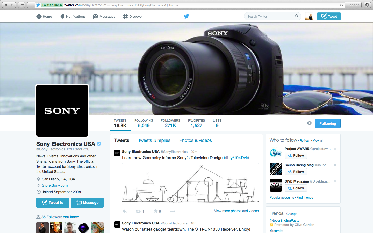View the Favorites count 1,527
The width and height of the screenshot is (373, 233).
coord(196,123)
